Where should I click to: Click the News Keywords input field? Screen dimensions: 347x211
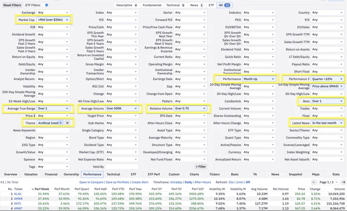(53, 130)
